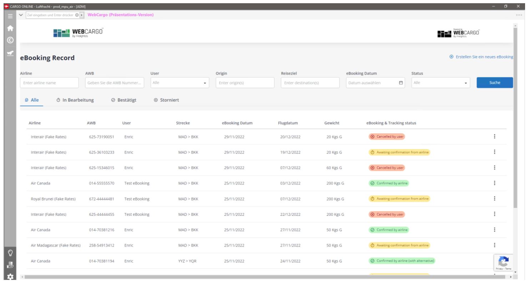Viewport: 529px width, 281px height.
Task: Open the User dropdown filter
Action: (180, 83)
